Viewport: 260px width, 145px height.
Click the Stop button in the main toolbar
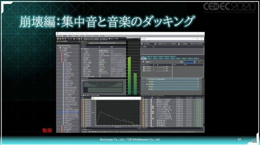pos(79,39)
